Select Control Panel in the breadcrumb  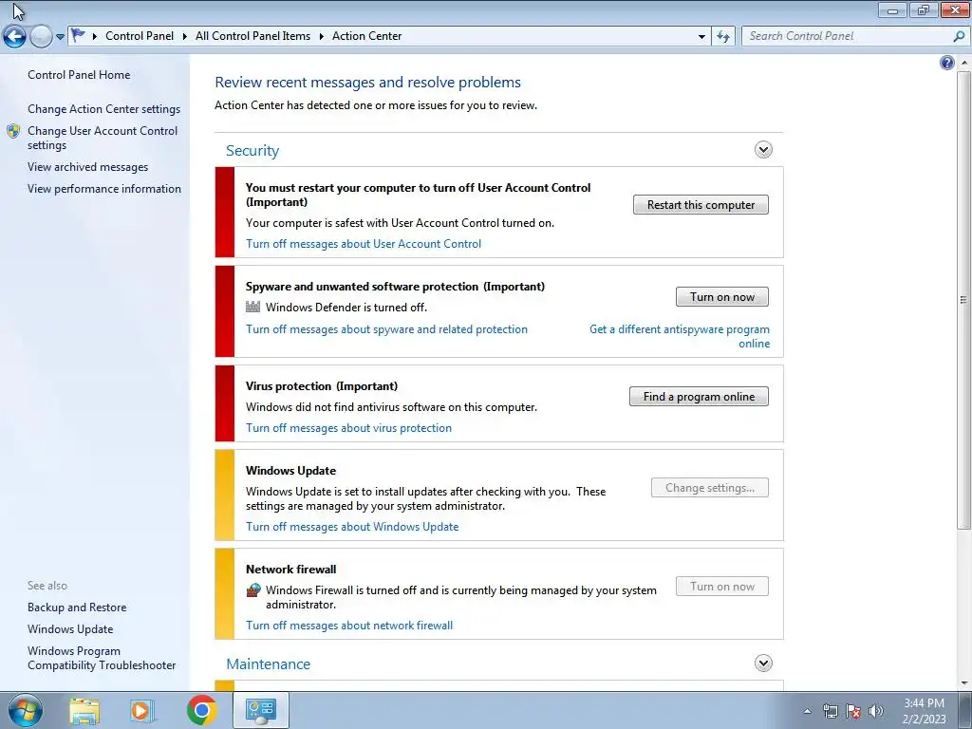pyautogui.click(x=140, y=36)
